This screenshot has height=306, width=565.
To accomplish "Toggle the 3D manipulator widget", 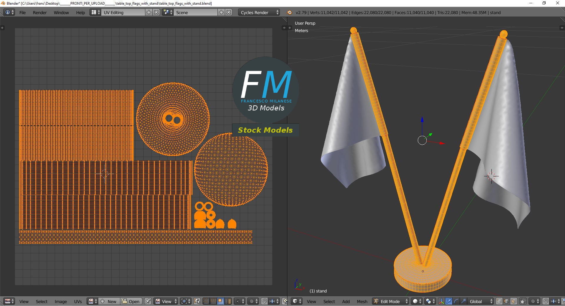I will (441, 301).
